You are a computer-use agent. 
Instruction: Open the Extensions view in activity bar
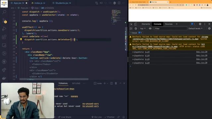point(4,37)
